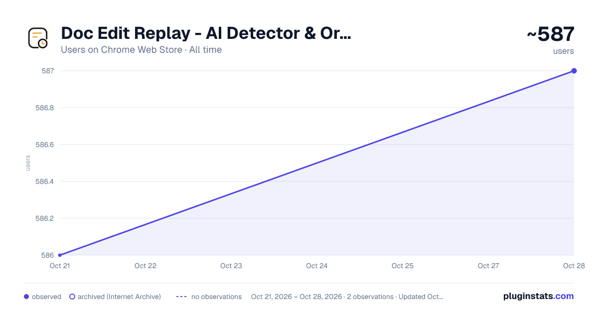This screenshot has width=598, height=314.
Task: Click the 586.4 y-axis label
Action: point(45,181)
